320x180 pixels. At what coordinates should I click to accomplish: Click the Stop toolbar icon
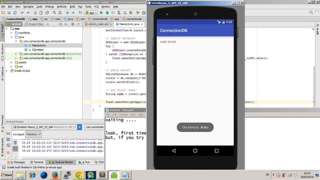[131, 12]
